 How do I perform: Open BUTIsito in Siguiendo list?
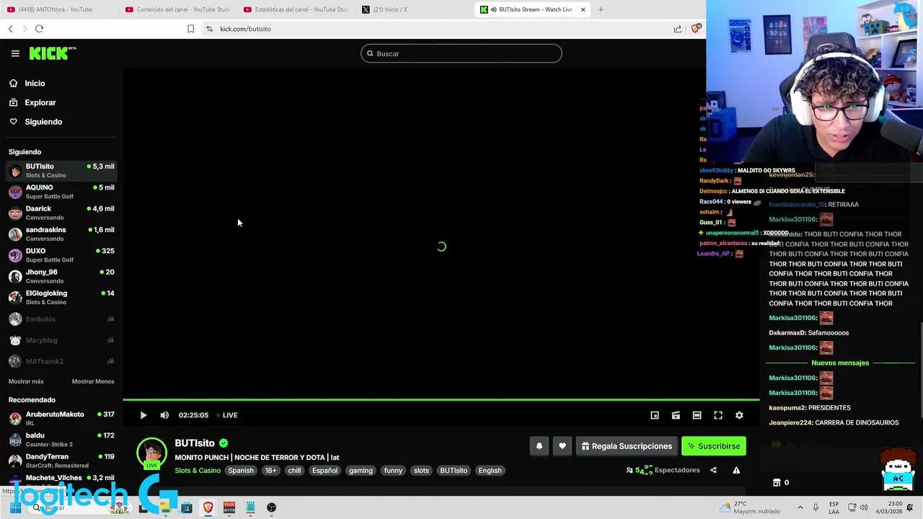61,171
